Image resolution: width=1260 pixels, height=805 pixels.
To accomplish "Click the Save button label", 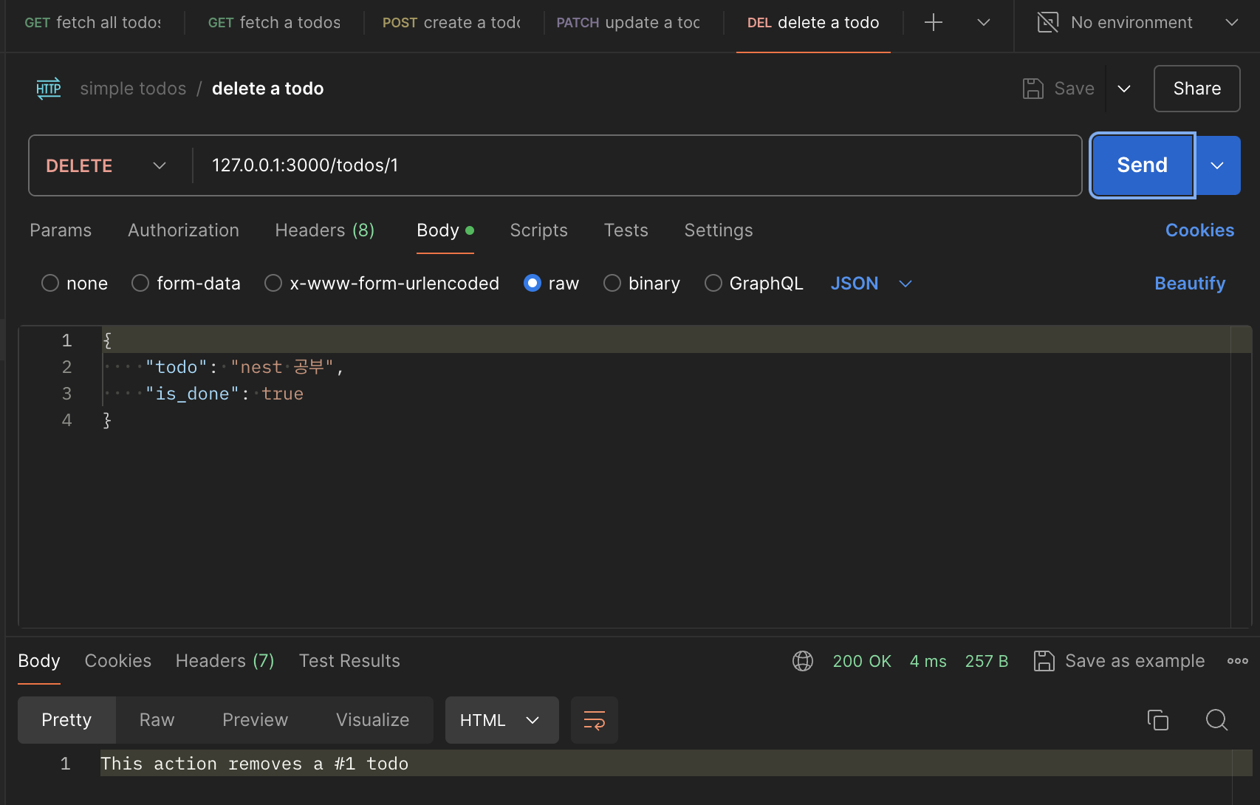I will coord(1074,89).
